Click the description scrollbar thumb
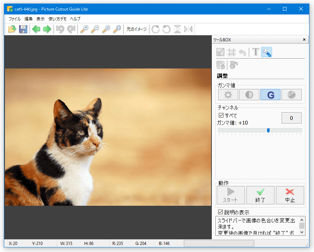Viewport: 314px width, 252px height. point(302,226)
